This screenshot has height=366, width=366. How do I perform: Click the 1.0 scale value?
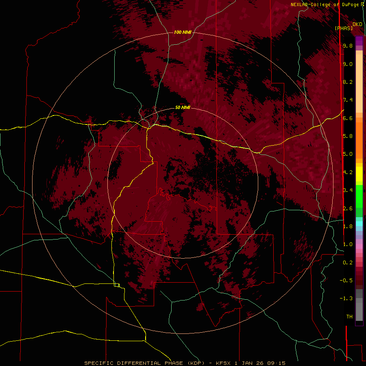348,244
